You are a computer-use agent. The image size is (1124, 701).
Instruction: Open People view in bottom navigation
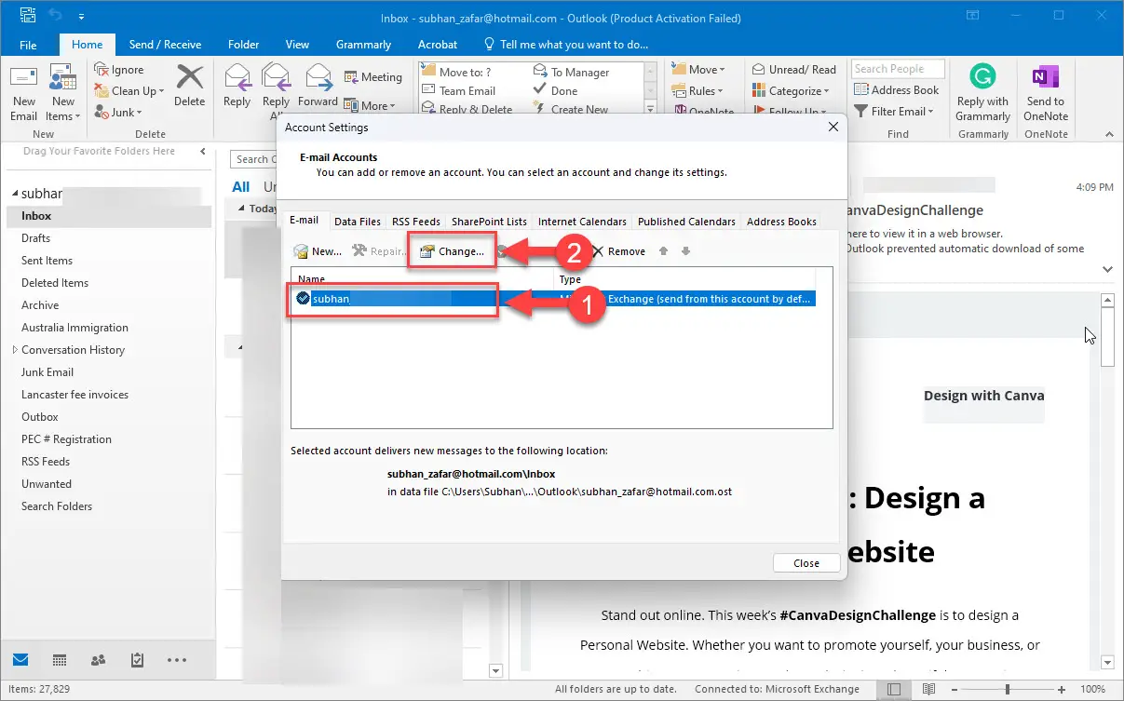pyautogui.click(x=98, y=660)
